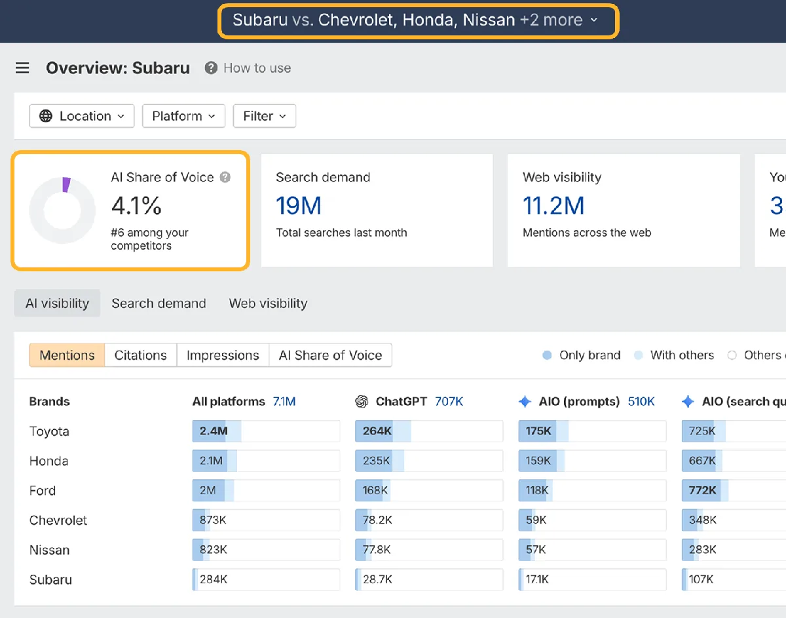
Task: Click Chevrolet's AIO prompts 59K bar
Action: (592, 520)
